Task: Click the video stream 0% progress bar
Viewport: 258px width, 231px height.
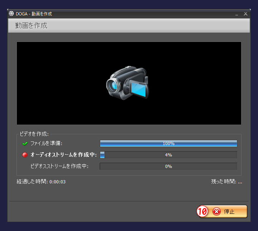Action: coord(168,167)
